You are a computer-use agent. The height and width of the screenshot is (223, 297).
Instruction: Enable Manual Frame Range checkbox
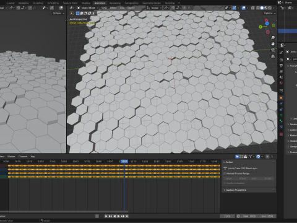click(x=225, y=173)
